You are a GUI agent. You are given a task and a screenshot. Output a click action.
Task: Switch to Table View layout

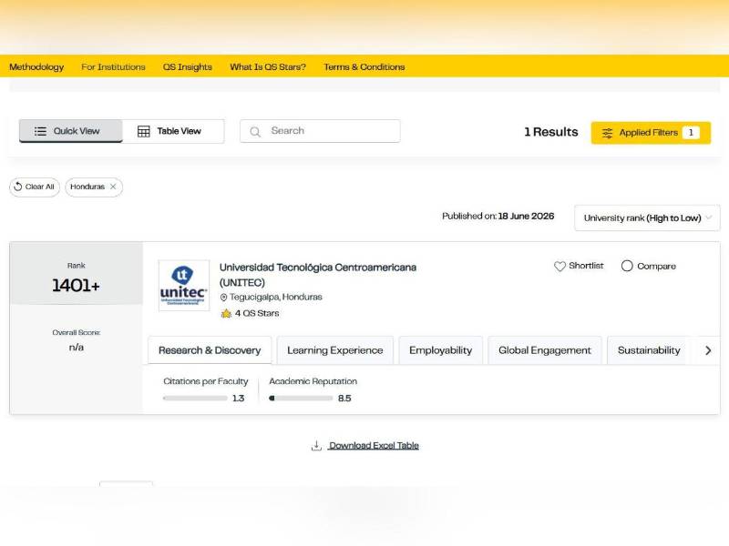(173, 131)
